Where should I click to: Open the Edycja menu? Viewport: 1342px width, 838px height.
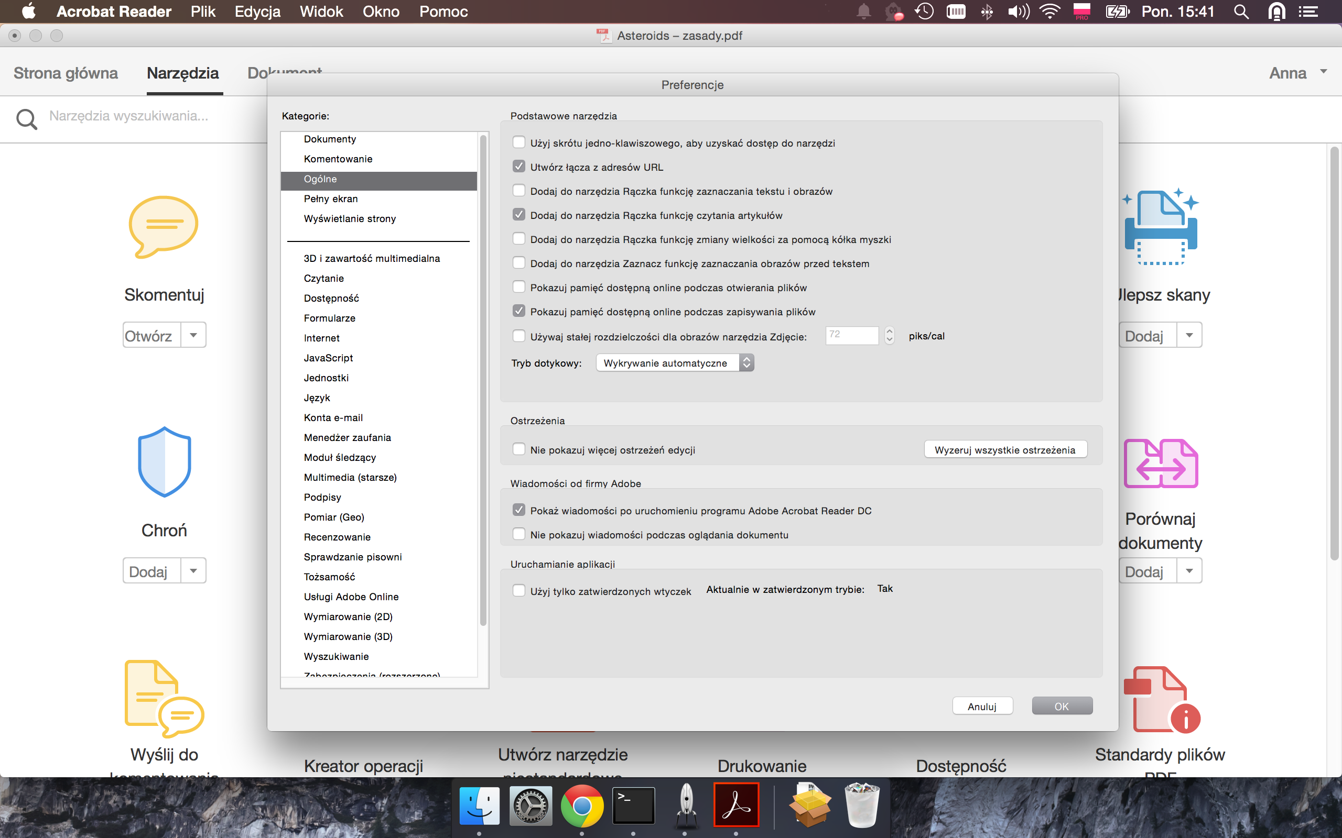(x=257, y=12)
